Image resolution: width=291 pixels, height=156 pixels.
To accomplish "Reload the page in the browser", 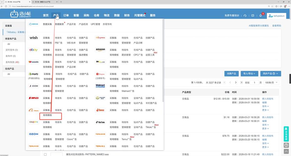I will [6, 6].
